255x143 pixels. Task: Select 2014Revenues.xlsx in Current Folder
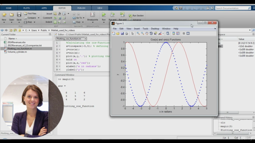pos(16,42)
